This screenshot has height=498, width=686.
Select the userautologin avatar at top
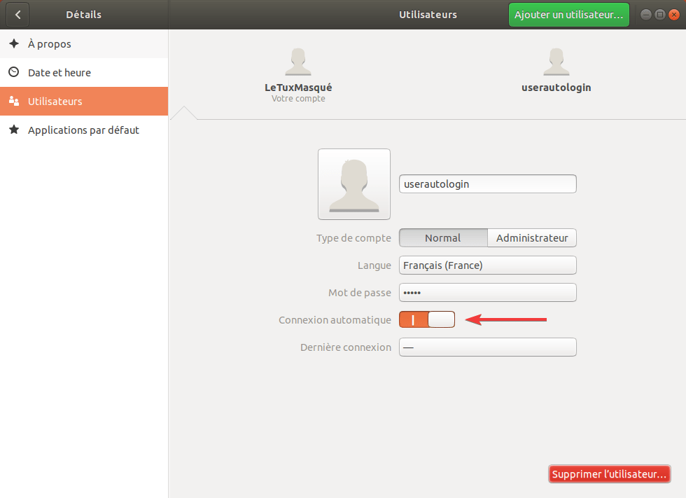click(x=556, y=62)
